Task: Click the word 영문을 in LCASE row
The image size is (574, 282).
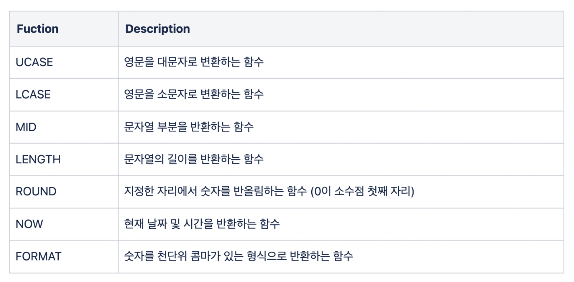Action: [139, 94]
